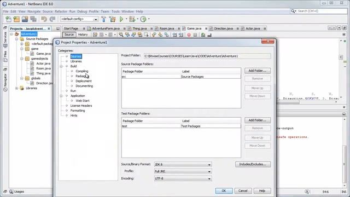This screenshot has height=197, width=350.
Task: Click the Toggle Bookmark editor icon
Action: click(167, 35)
